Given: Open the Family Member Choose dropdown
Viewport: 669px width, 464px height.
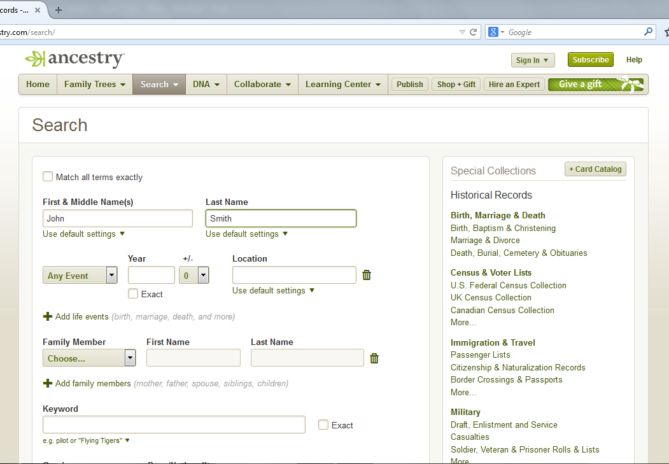Looking at the screenshot, I should [x=89, y=358].
